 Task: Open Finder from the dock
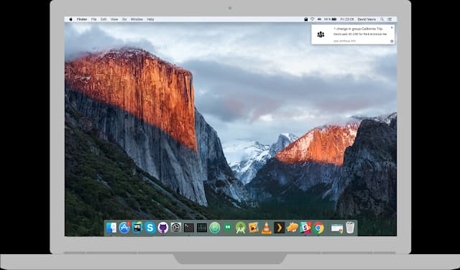tap(111, 228)
